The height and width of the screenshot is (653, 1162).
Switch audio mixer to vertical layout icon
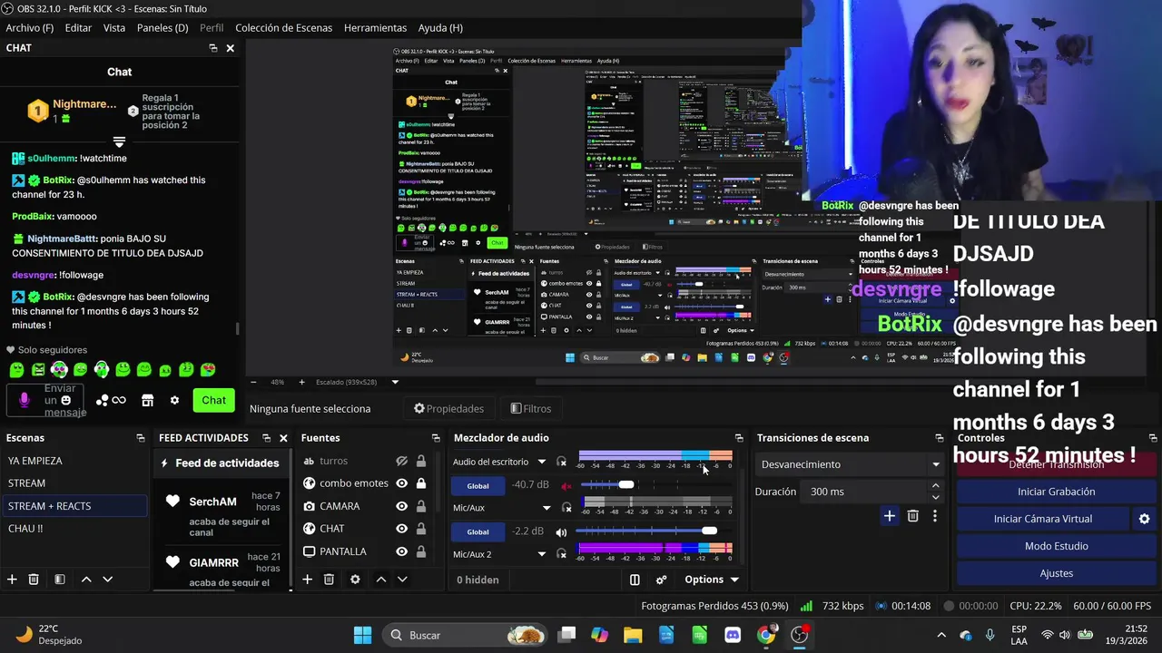tap(635, 580)
